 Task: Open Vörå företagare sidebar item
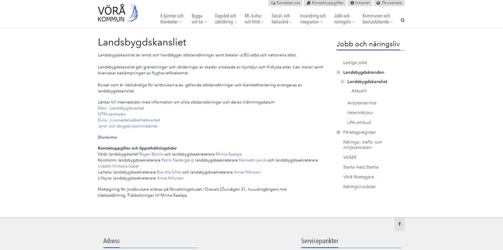[358, 177]
